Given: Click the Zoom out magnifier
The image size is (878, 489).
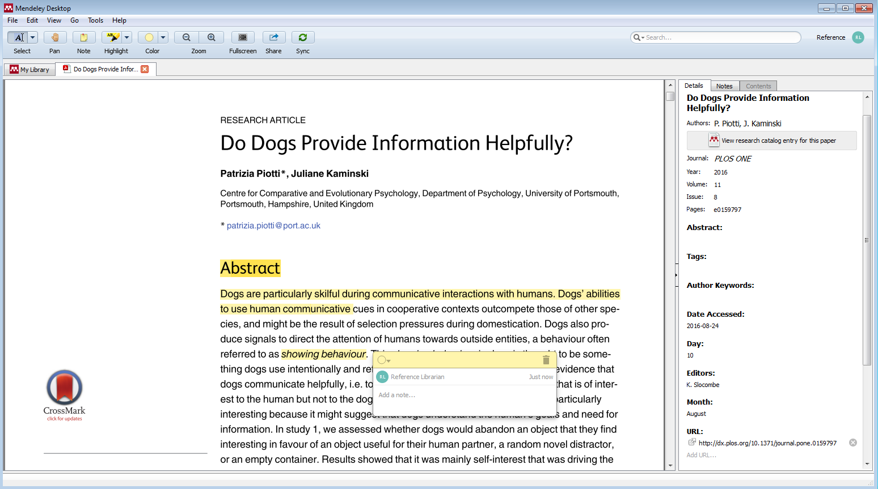Looking at the screenshot, I should coord(186,37).
